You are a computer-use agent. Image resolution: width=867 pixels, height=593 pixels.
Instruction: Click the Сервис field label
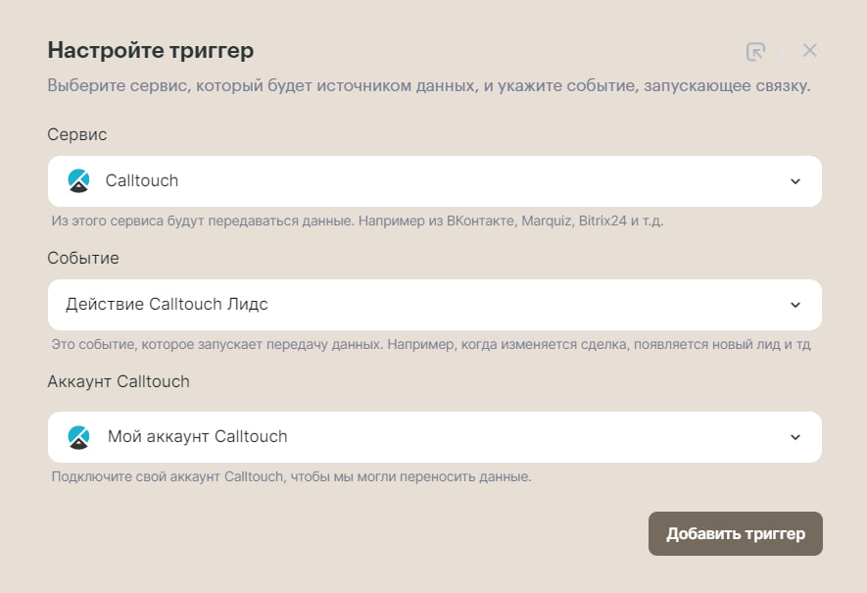coord(76,134)
